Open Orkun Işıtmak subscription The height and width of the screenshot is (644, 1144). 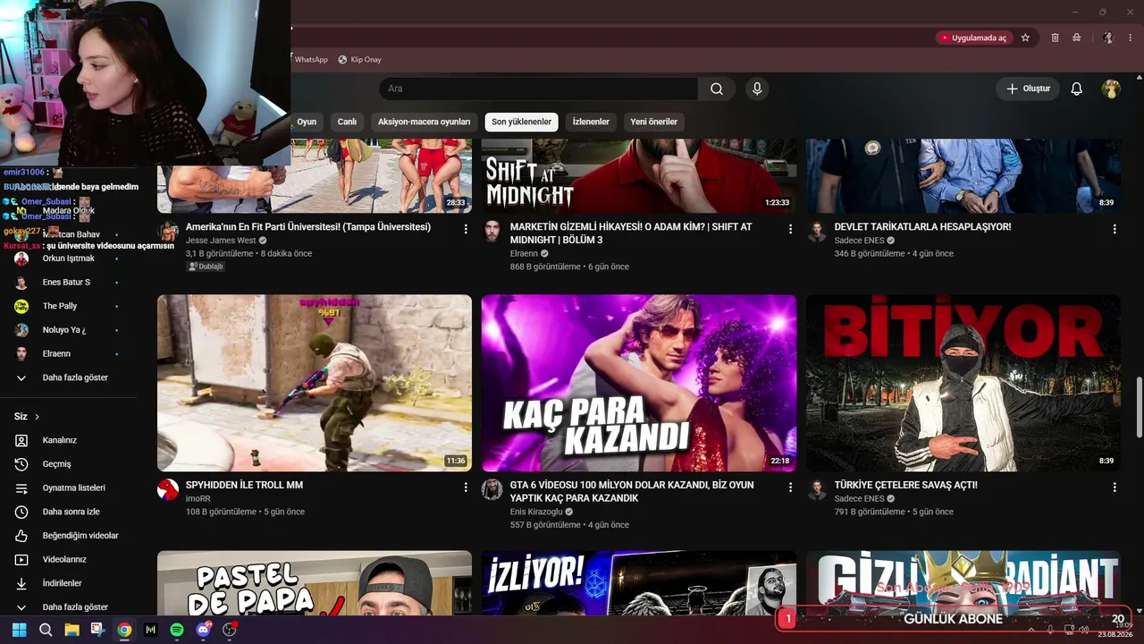tap(69, 258)
